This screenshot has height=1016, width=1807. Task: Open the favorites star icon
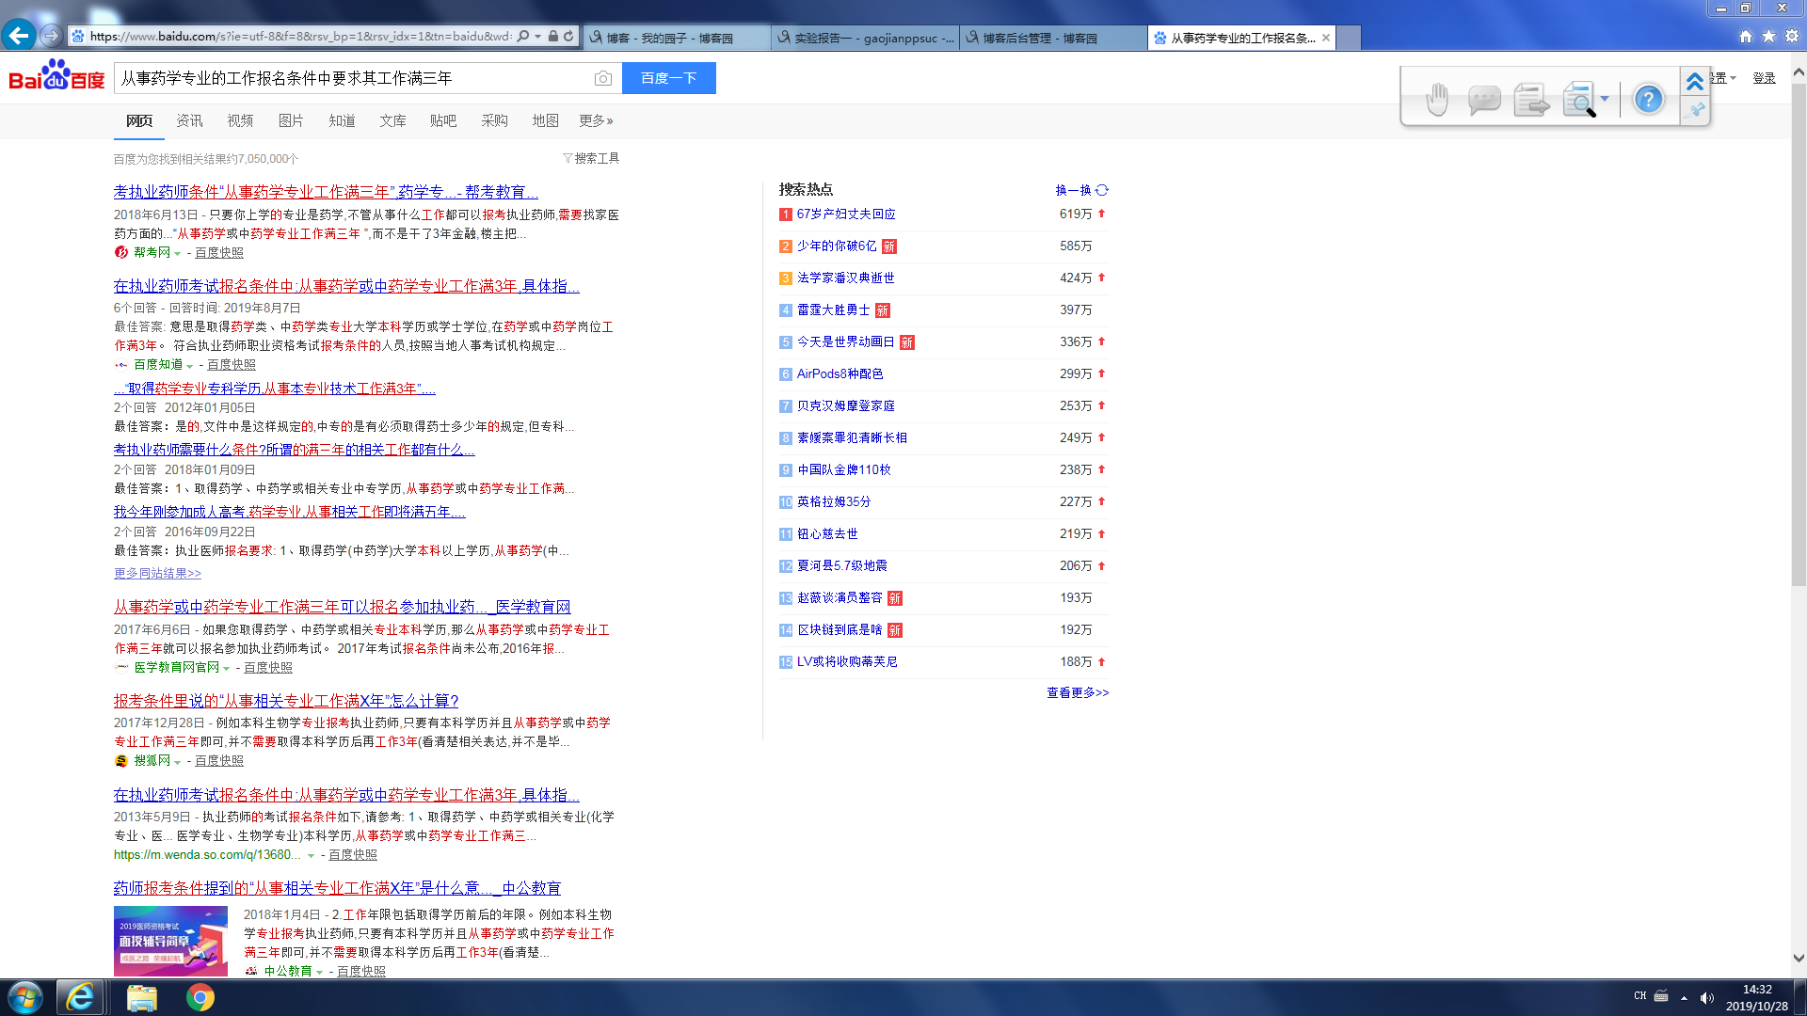(x=1768, y=37)
